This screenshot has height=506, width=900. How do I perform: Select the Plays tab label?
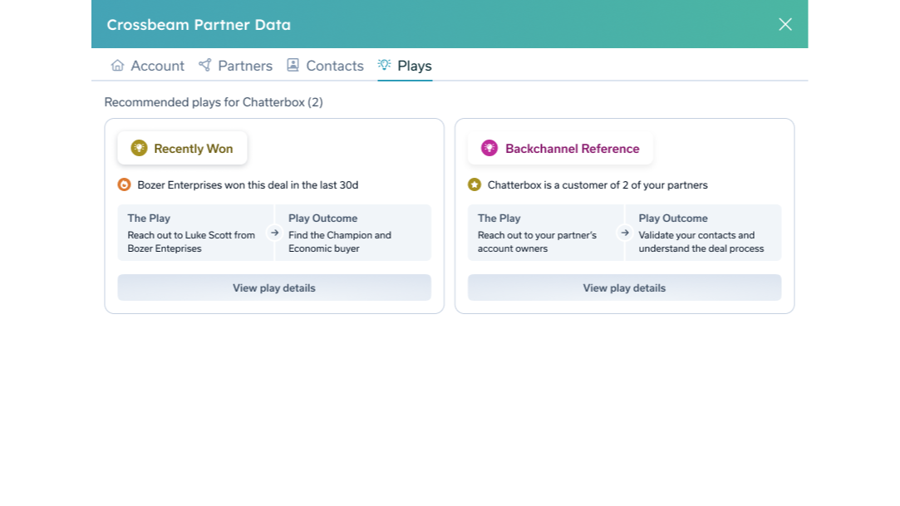[415, 66]
